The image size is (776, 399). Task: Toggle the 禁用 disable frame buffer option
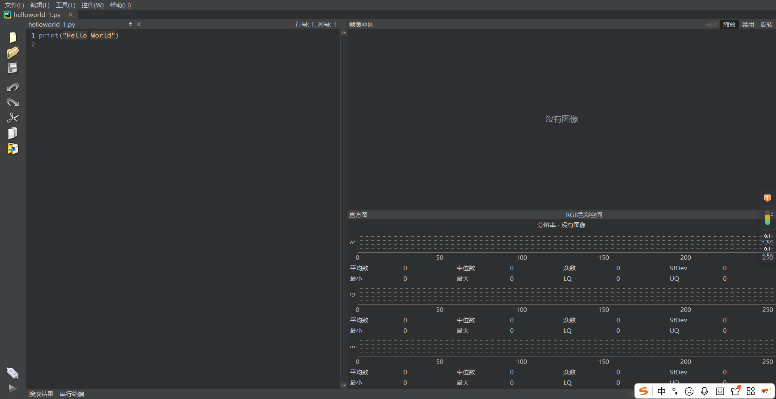tap(748, 25)
